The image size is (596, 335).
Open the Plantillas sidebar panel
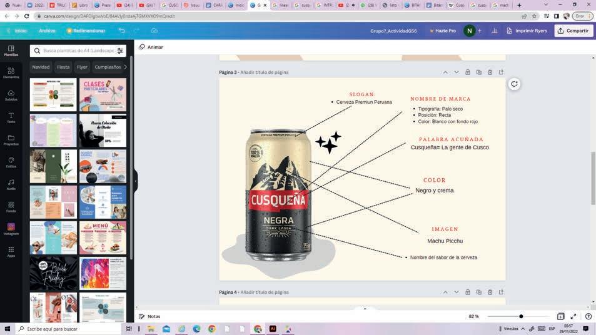[x=11, y=51]
